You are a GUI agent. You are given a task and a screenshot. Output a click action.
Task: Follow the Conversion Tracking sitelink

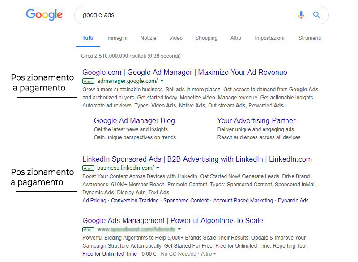135,201
